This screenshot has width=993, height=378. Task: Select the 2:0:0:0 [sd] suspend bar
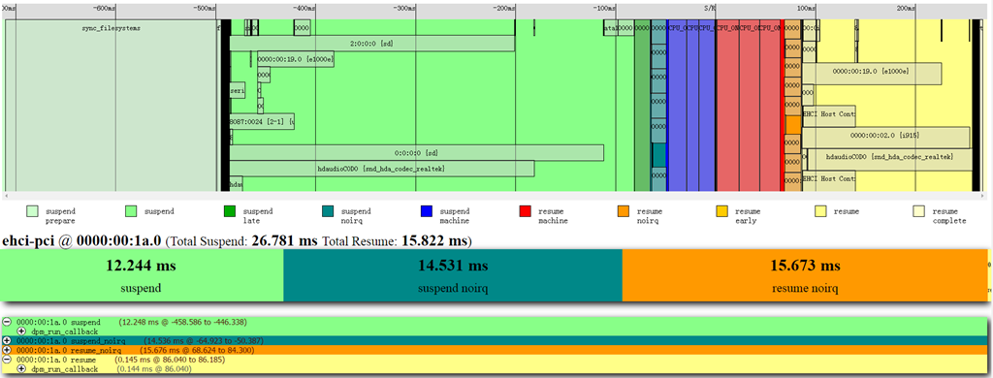pos(371,44)
